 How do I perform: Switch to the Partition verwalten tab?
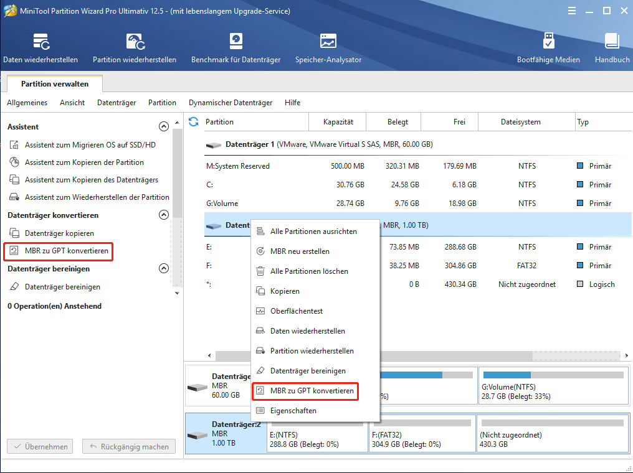[x=54, y=83]
